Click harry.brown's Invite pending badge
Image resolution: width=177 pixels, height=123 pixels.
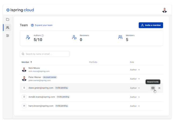coord(62,106)
